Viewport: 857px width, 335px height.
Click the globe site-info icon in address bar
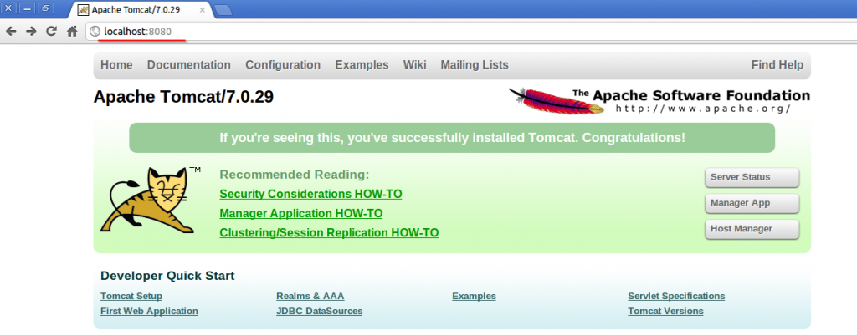(x=95, y=33)
